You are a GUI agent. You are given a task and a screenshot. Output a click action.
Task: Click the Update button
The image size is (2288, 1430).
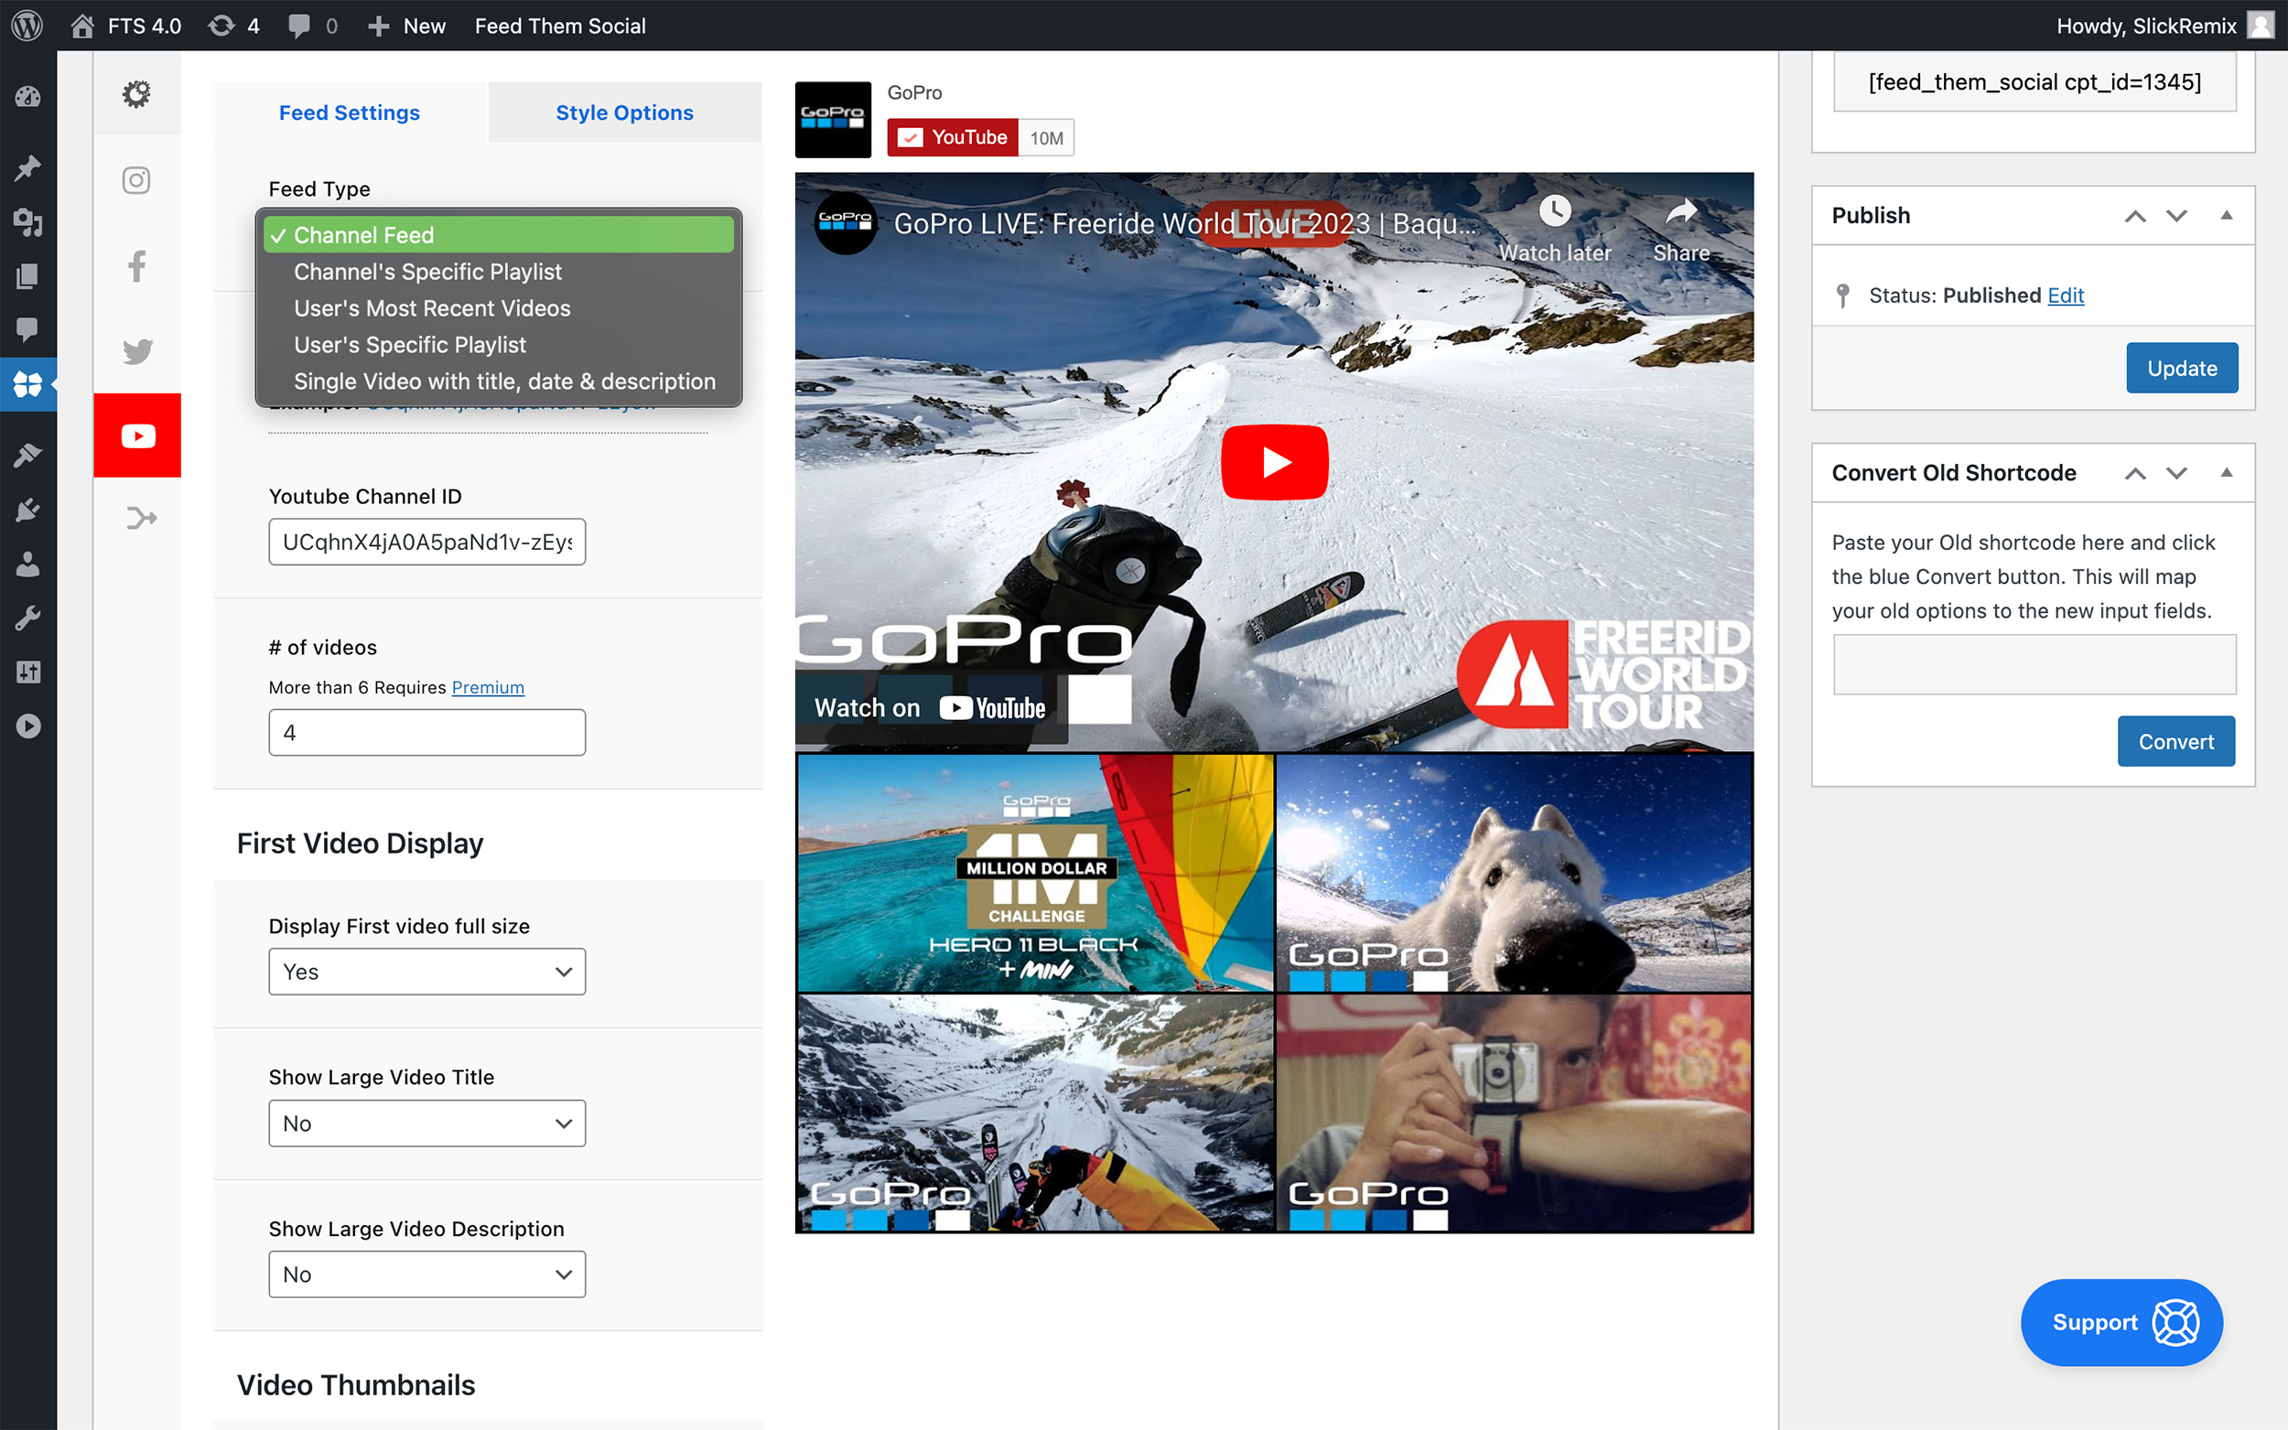coord(2181,368)
